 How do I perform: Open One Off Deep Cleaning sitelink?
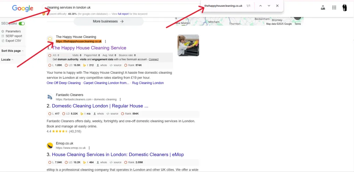click(x=63, y=83)
